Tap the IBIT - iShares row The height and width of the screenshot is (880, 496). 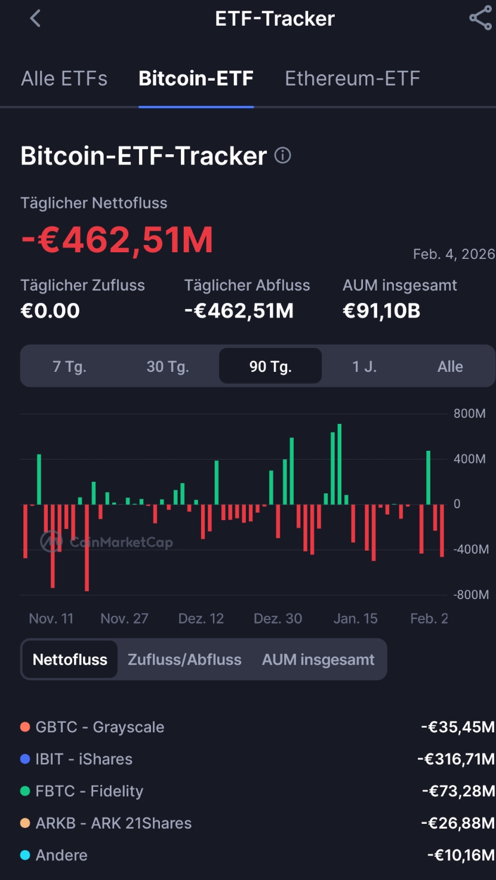pos(84,759)
